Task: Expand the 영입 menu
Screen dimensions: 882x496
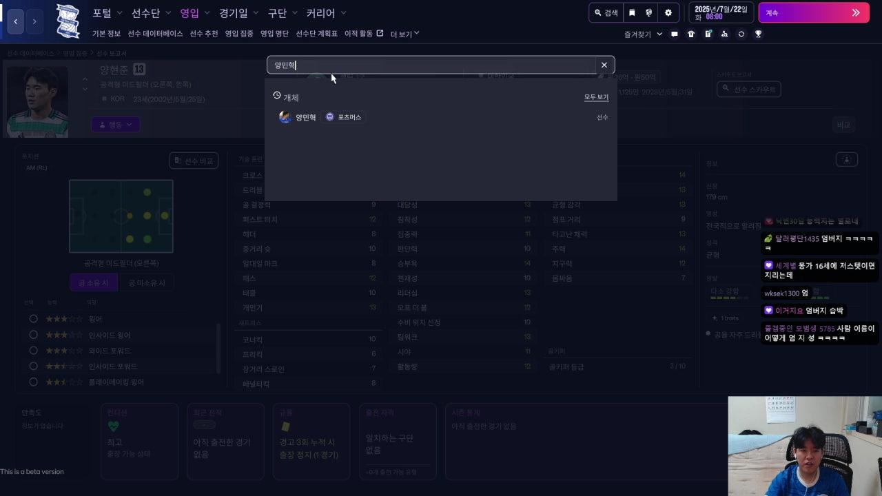Action: click(x=195, y=13)
